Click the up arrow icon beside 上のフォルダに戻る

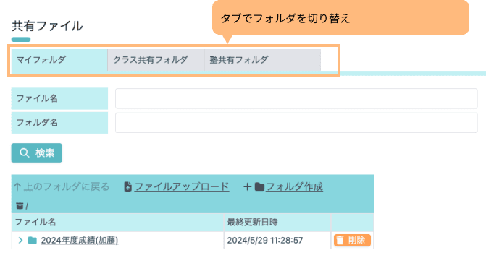click(x=17, y=186)
